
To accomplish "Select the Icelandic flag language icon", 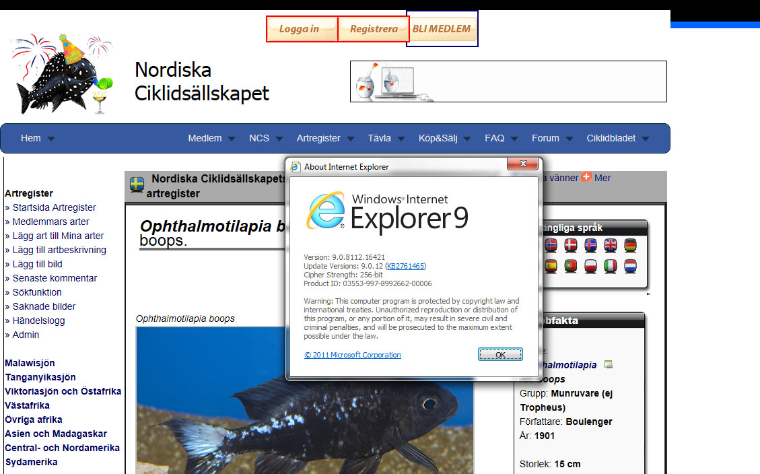I will click(590, 246).
